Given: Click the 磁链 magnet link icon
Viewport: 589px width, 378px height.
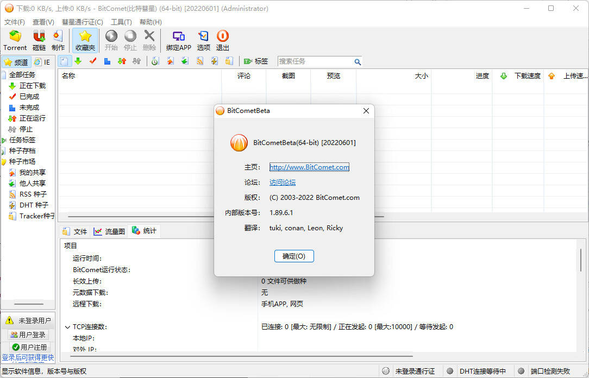Looking at the screenshot, I should (x=39, y=40).
